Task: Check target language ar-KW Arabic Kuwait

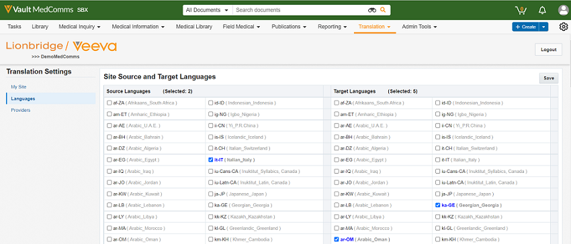Action: [337, 194]
